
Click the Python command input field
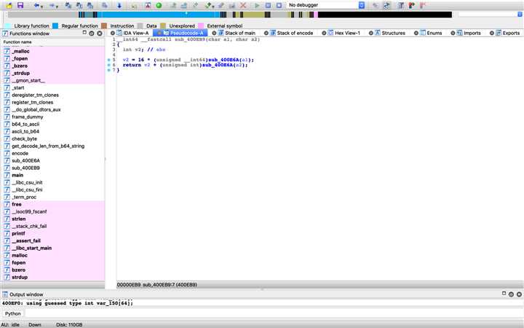pos(274,314)
